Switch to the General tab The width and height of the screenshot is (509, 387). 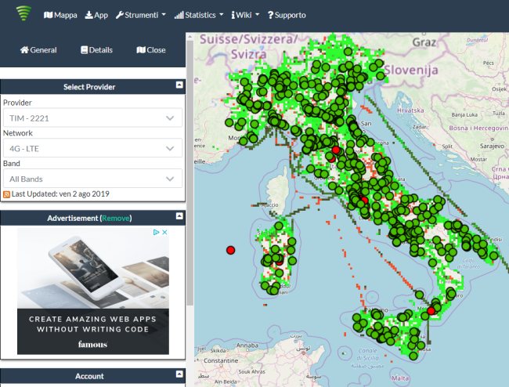tap(38, 50)
